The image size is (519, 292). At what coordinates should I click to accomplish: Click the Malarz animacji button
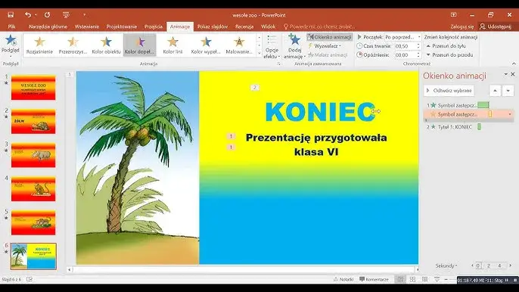[328, 55]
